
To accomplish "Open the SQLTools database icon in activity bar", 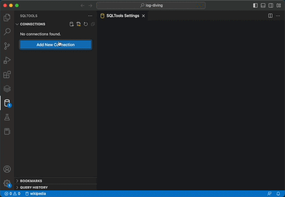I will click(7, 103).
